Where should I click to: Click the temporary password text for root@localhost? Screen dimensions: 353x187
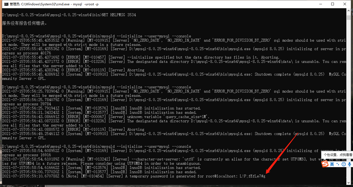click(x=252, y=176)
